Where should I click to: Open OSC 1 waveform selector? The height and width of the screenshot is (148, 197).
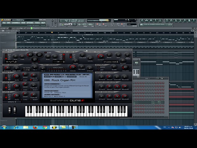coord(11,62)
